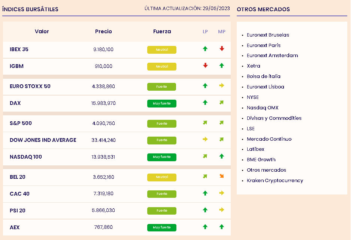Go to Euronext Amsterdam market
This screenshot has width=354, height=240.
tap(272, 55)
